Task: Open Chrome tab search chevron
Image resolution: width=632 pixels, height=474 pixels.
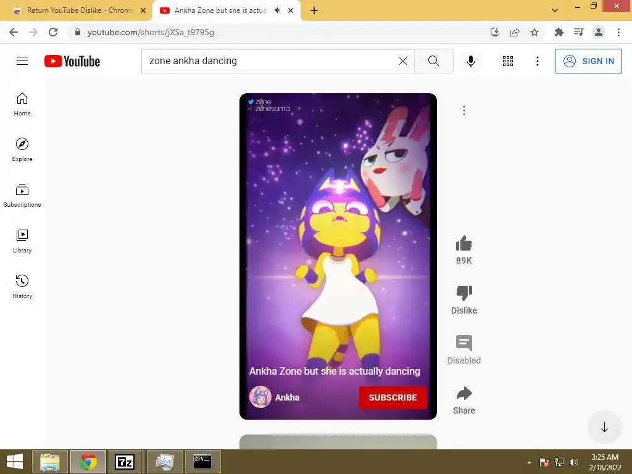Action: point(555,10)
